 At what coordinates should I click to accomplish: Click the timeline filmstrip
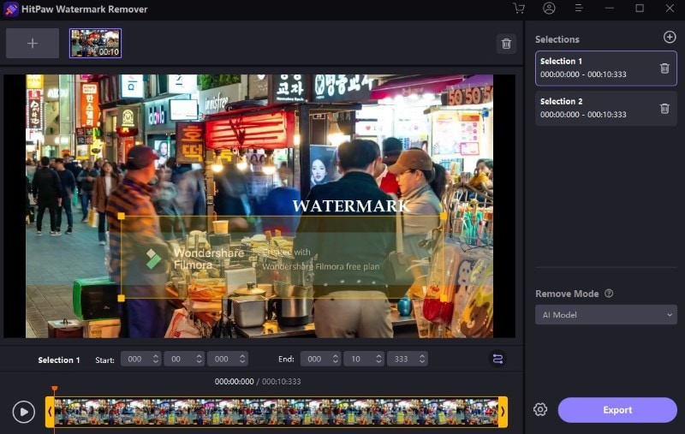pos(276,412)
